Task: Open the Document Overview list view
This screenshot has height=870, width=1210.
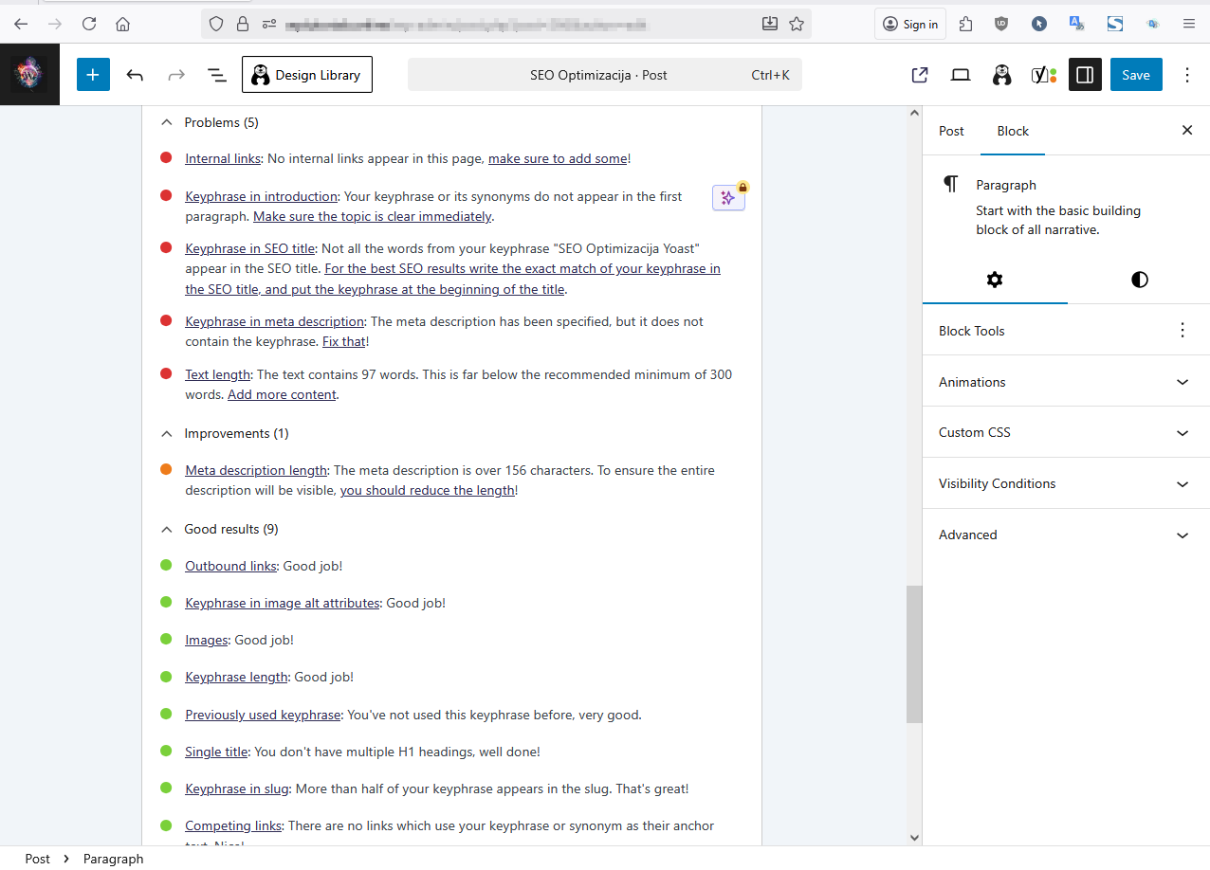Action: click(x=216, y=75)
